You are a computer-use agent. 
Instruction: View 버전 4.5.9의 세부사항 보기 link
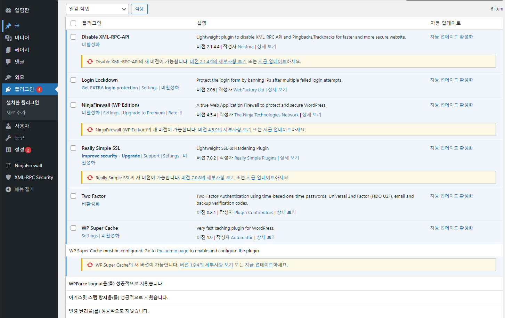tap(225, 130)
